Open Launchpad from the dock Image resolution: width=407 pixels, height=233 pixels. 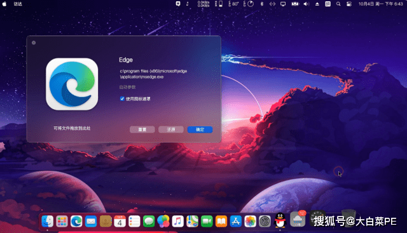coord(62,222)
